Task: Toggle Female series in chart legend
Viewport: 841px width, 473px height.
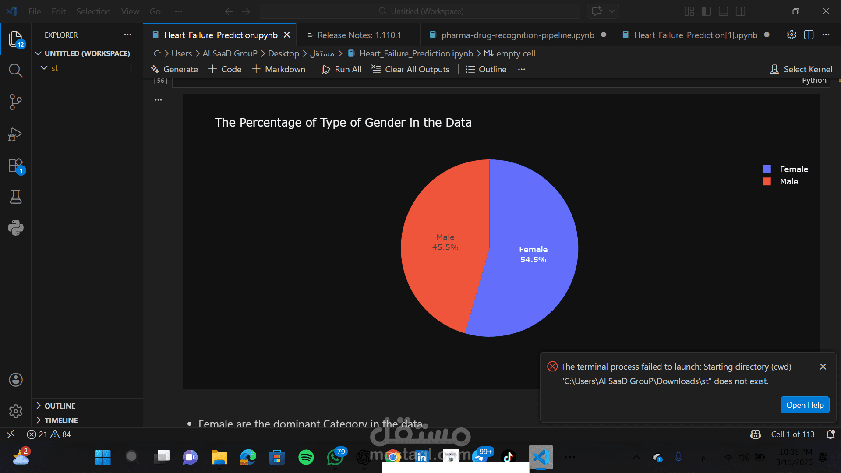Action: coord(793,169)
